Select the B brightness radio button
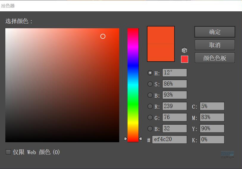Screen dimensions: 242x169 tap(150, 95)
